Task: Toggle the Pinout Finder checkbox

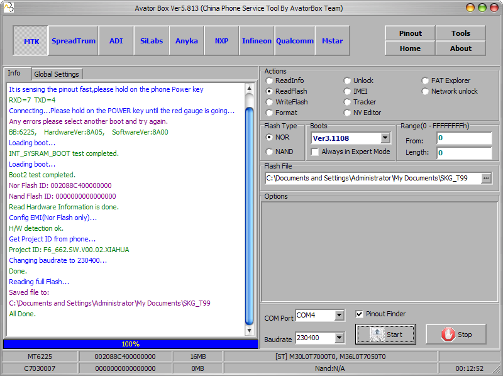Action: pyautogui.click(x=359, y=314)
